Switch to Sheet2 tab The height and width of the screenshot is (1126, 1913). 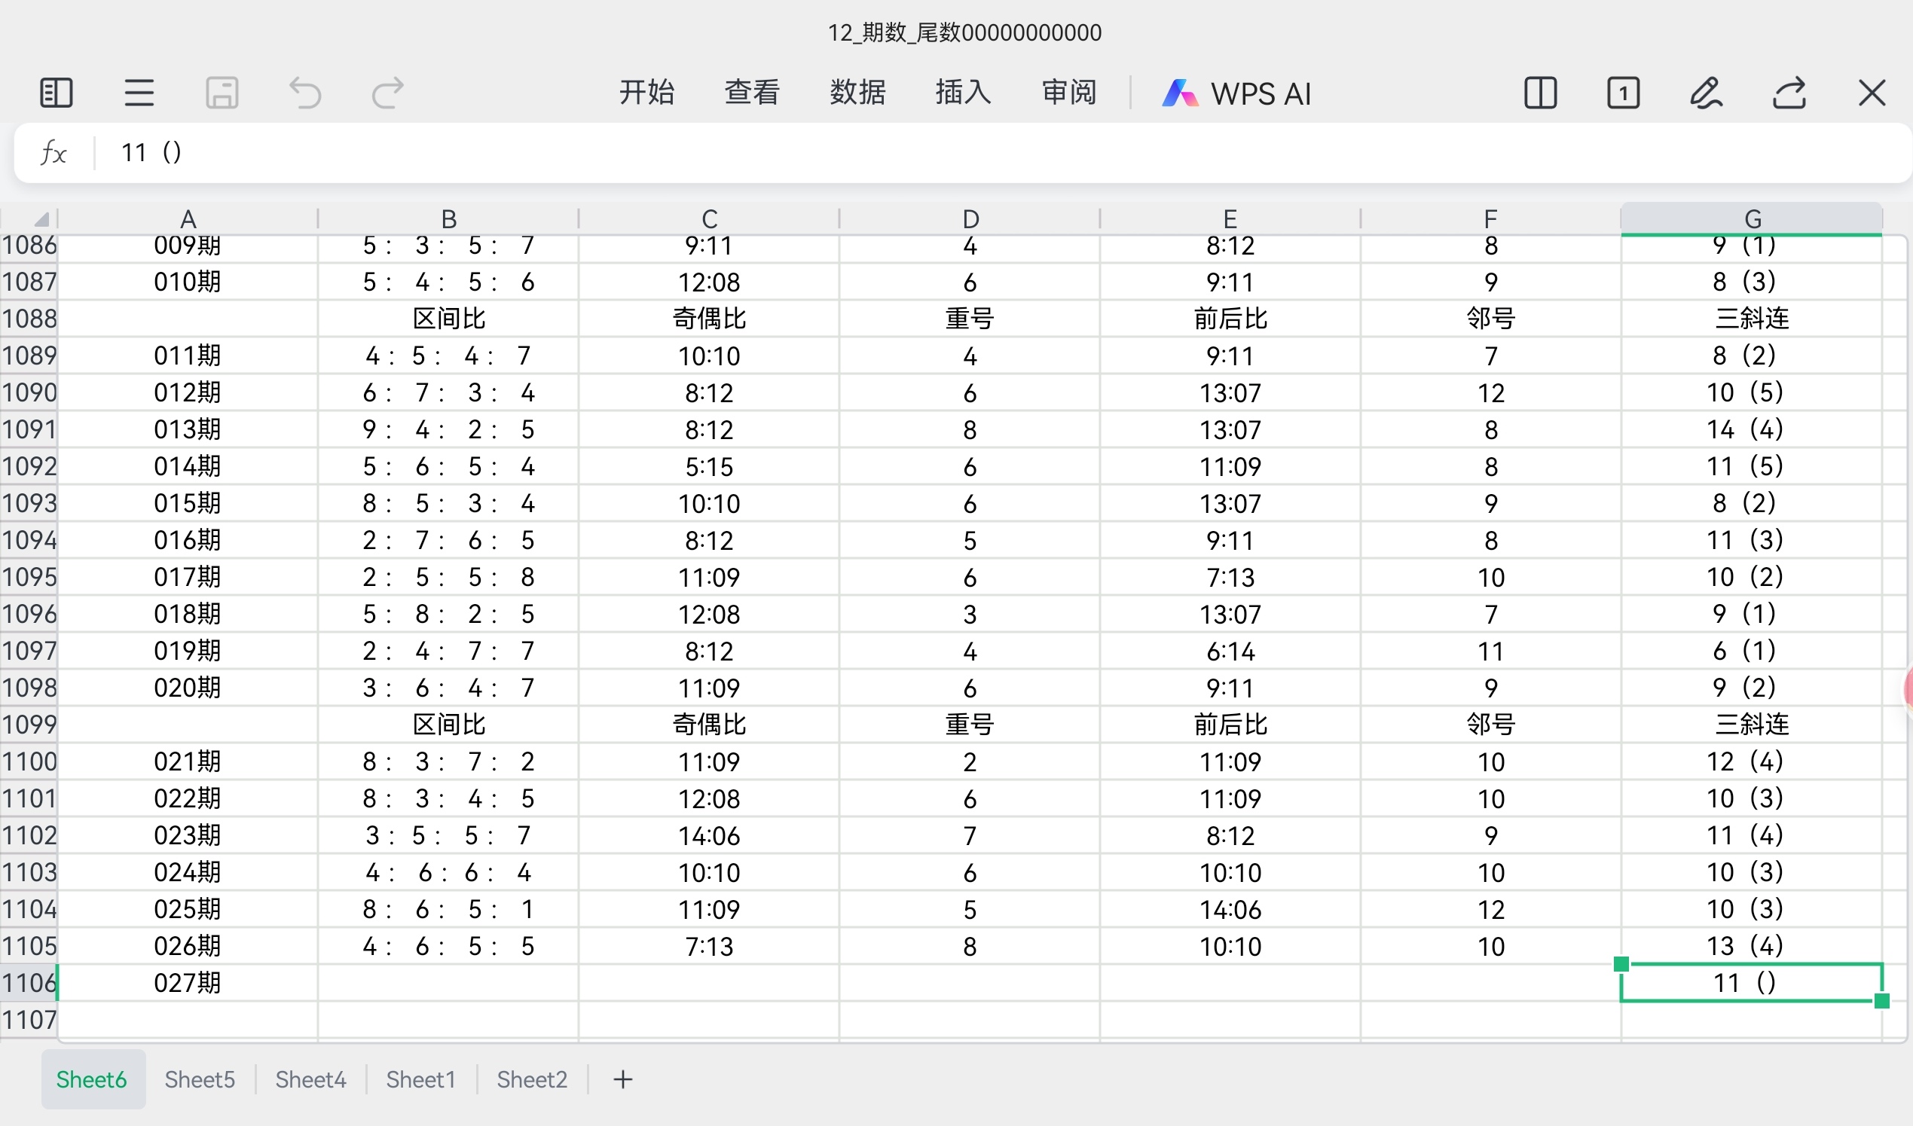(x=531, y=1079)
